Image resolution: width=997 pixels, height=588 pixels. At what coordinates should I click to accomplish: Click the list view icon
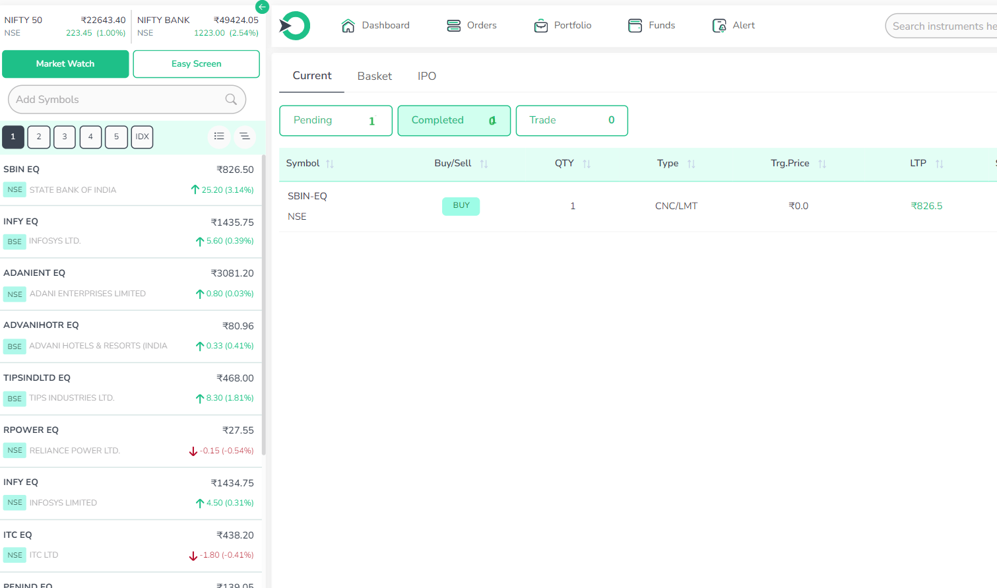point(219,136)
